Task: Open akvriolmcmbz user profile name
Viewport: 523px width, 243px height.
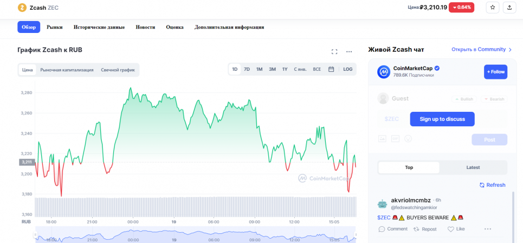Action: [x=411, y=200]
